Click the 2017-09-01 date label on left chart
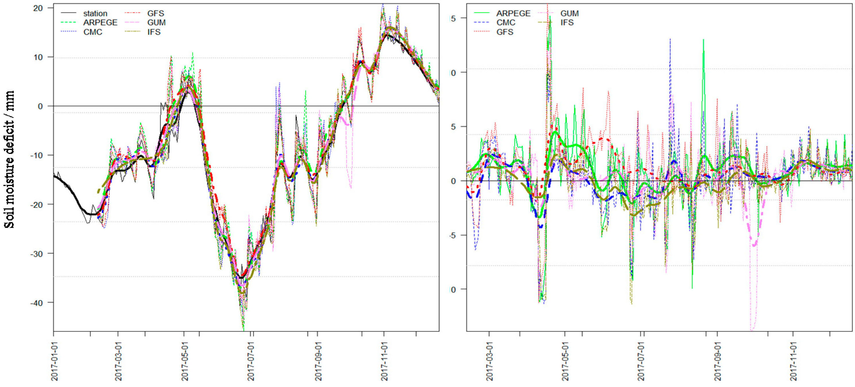This screenshot has height=387, width=855. (318, 362)
